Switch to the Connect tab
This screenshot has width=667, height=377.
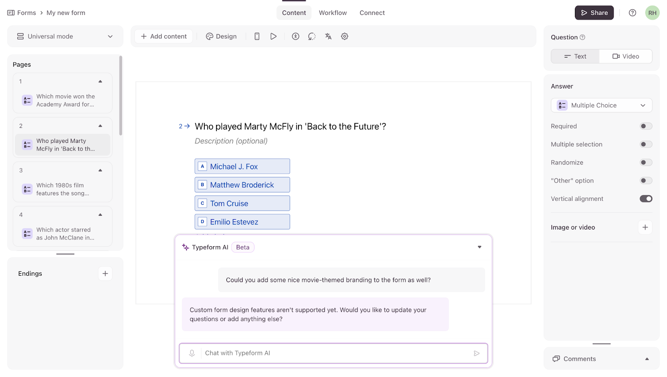(372, 13)
